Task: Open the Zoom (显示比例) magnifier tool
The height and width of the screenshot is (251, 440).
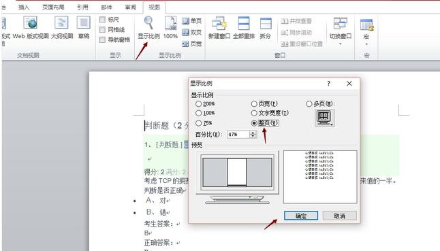Action: point(148,27)
